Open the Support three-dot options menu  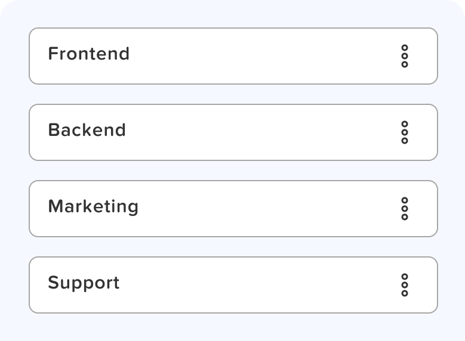point(405,285)
